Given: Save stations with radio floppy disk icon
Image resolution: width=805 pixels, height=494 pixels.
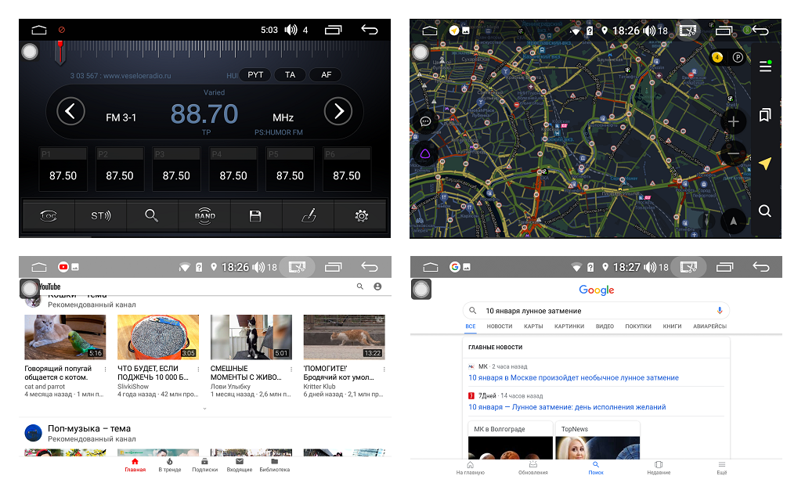Looking at the screenshot, I should 255,215.
